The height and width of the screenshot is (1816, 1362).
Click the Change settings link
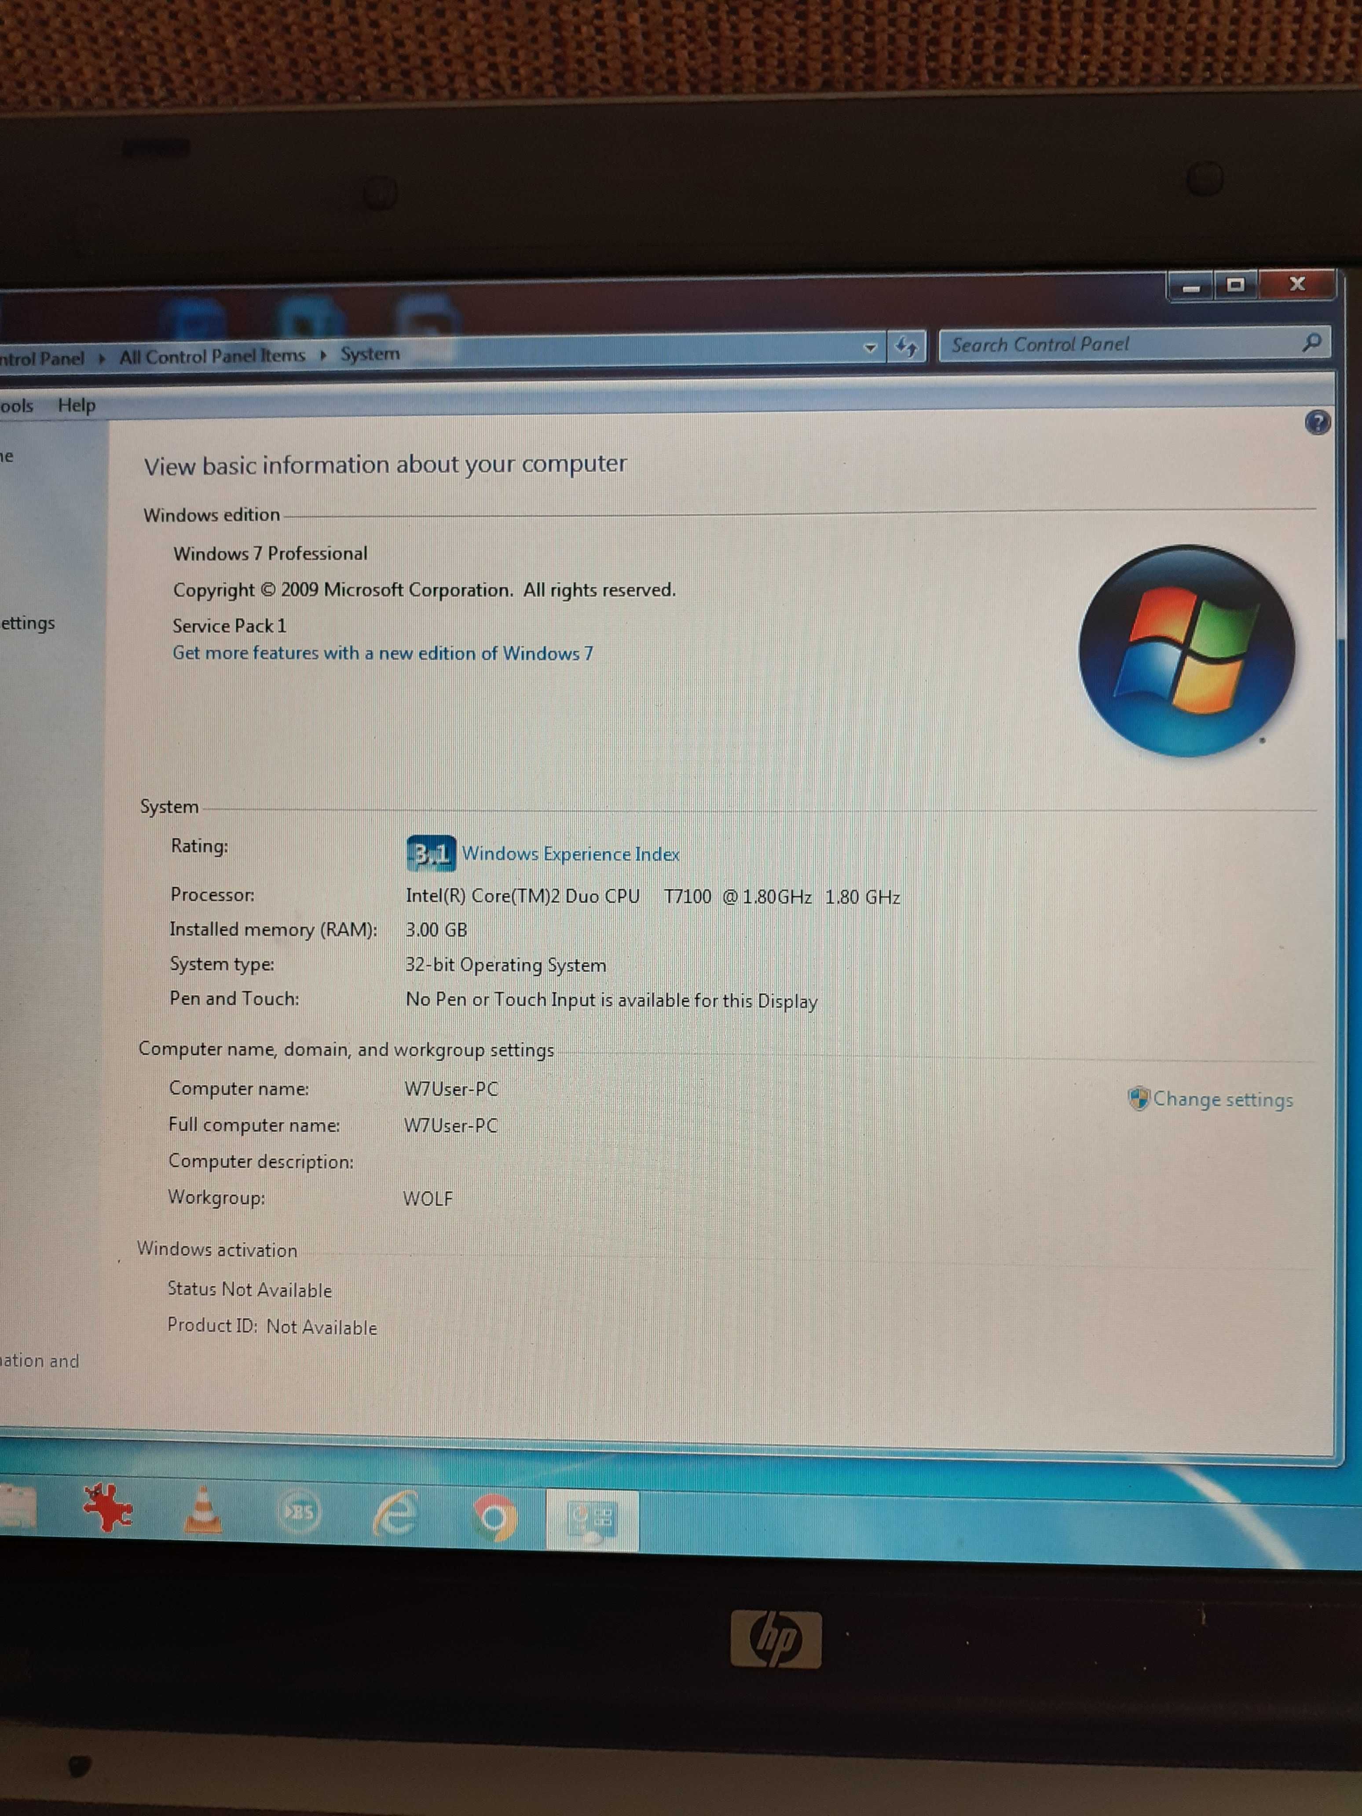coord(1223,1099)
